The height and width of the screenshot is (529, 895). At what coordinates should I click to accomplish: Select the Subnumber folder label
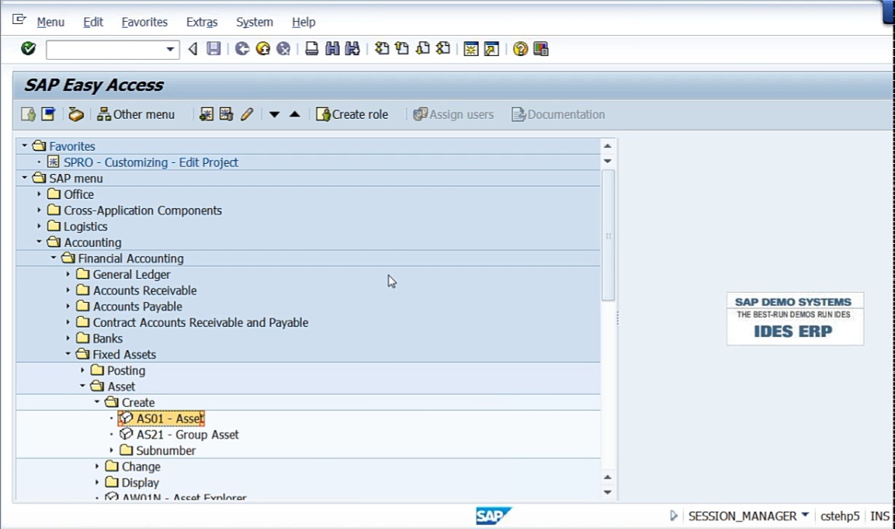pos(165,451)
